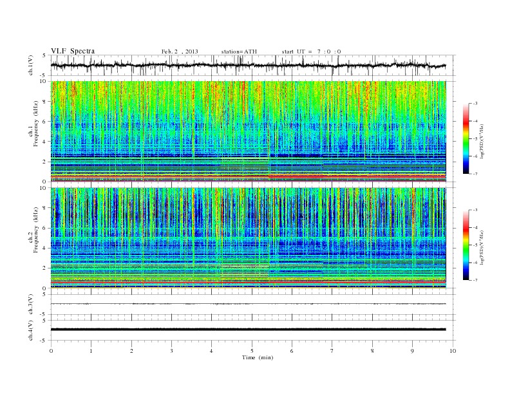Click the color scale bar beside ch.2 spectrogram
Image resolution: width=510 pixels, height=394 pixels.
point(466,245)
